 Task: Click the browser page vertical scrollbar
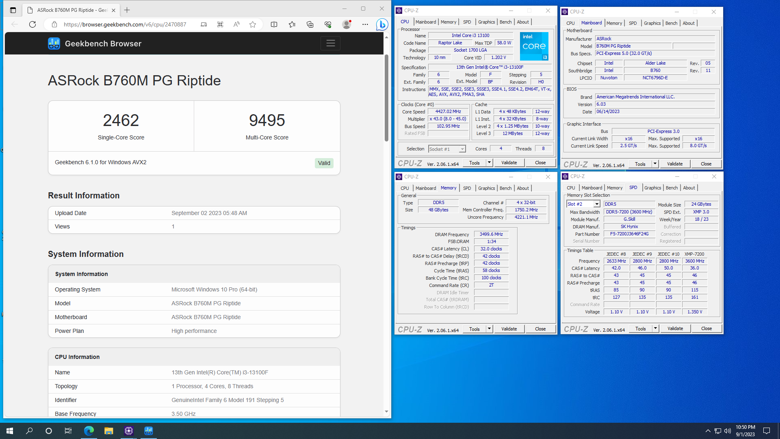coord(386,98)
